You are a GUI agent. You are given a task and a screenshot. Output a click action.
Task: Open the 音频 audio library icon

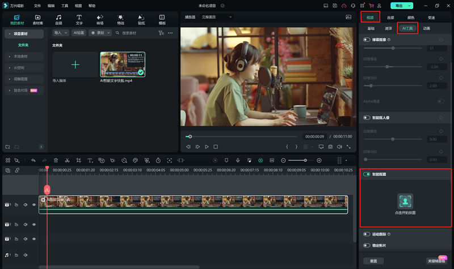[58, 20]
